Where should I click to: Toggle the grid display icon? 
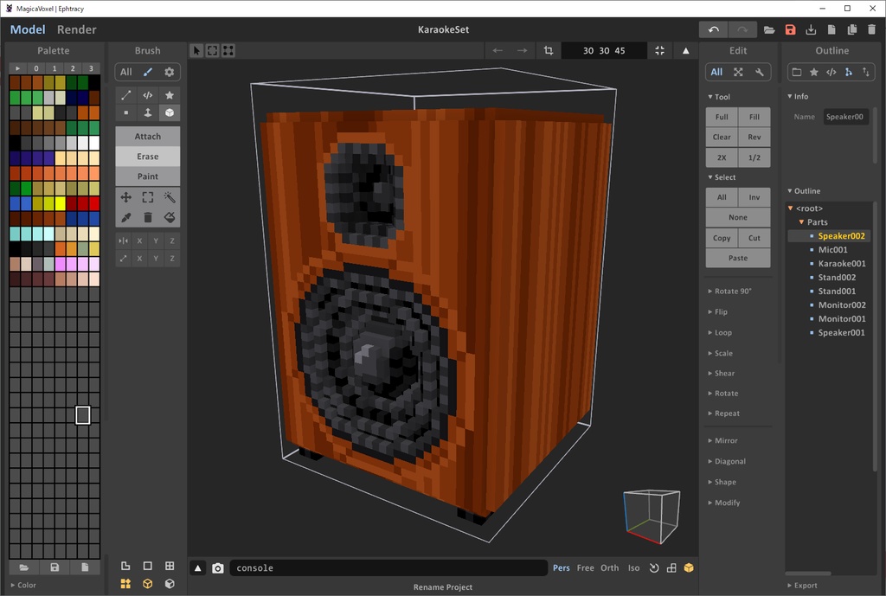pyautogui.click(x=170, y=566)
